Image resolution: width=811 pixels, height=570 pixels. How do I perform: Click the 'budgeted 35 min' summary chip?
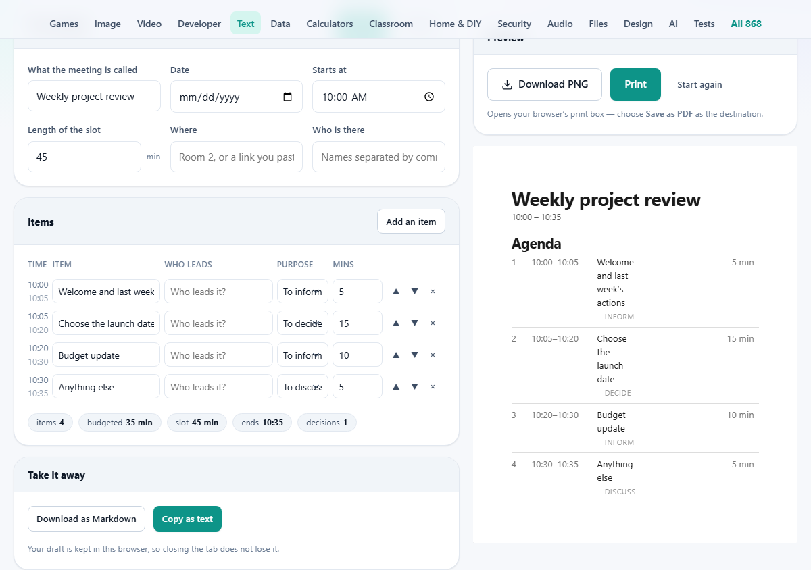120,423
